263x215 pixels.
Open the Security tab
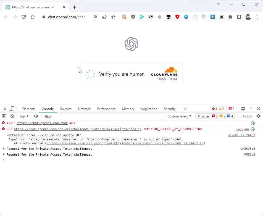click(170, 109)
